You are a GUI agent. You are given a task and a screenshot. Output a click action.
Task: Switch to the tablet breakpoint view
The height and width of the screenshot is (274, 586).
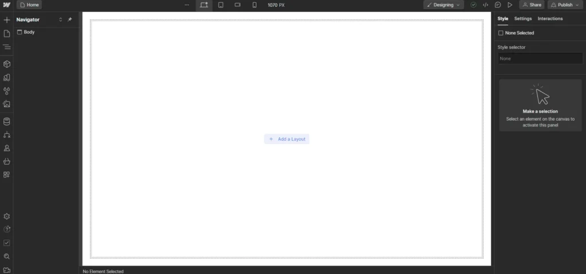point(221,5)
